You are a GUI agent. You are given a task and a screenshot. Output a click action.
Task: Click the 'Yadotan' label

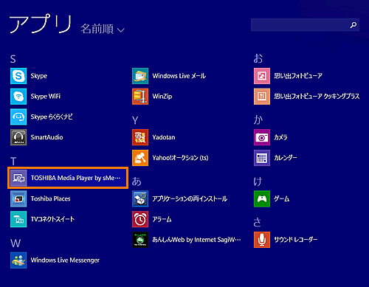click(164, 137)
